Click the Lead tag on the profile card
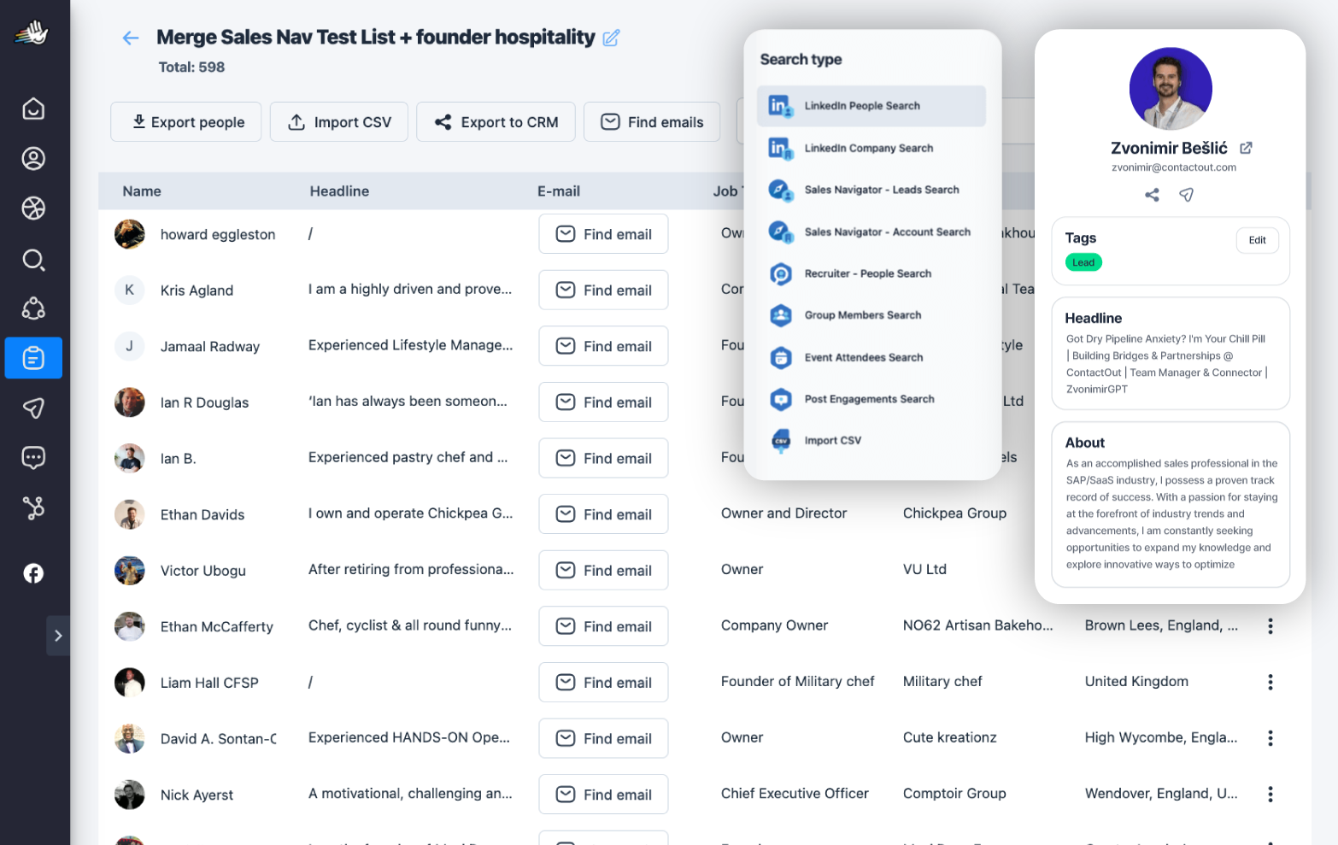1338x845 pixels. [x=1083, y=262]
